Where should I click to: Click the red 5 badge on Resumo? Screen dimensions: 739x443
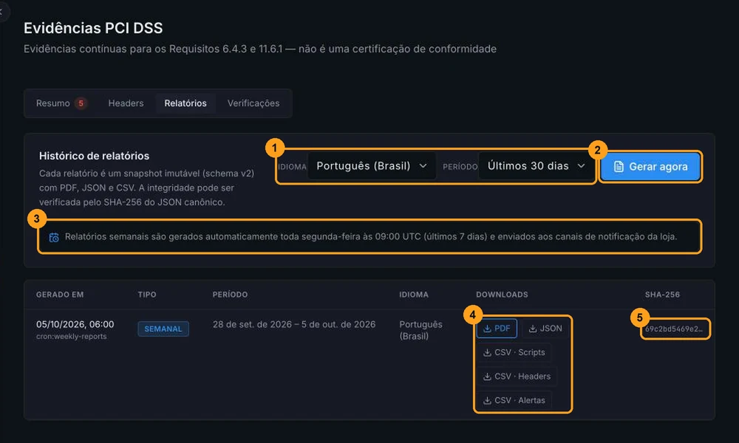(81, 103)
